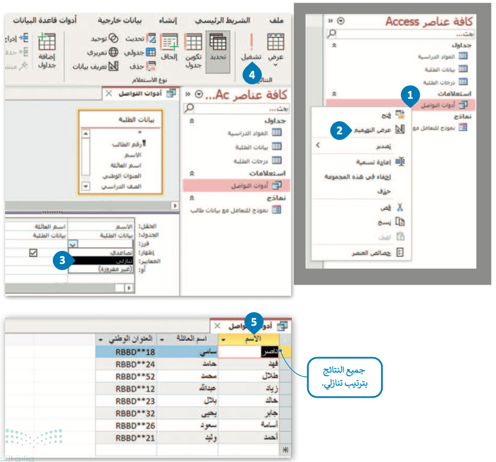This screenshot has height=462, width=496.
Task: Open the اسم العائلة column header dropdown arrow
Action: [x=162, y=340]
